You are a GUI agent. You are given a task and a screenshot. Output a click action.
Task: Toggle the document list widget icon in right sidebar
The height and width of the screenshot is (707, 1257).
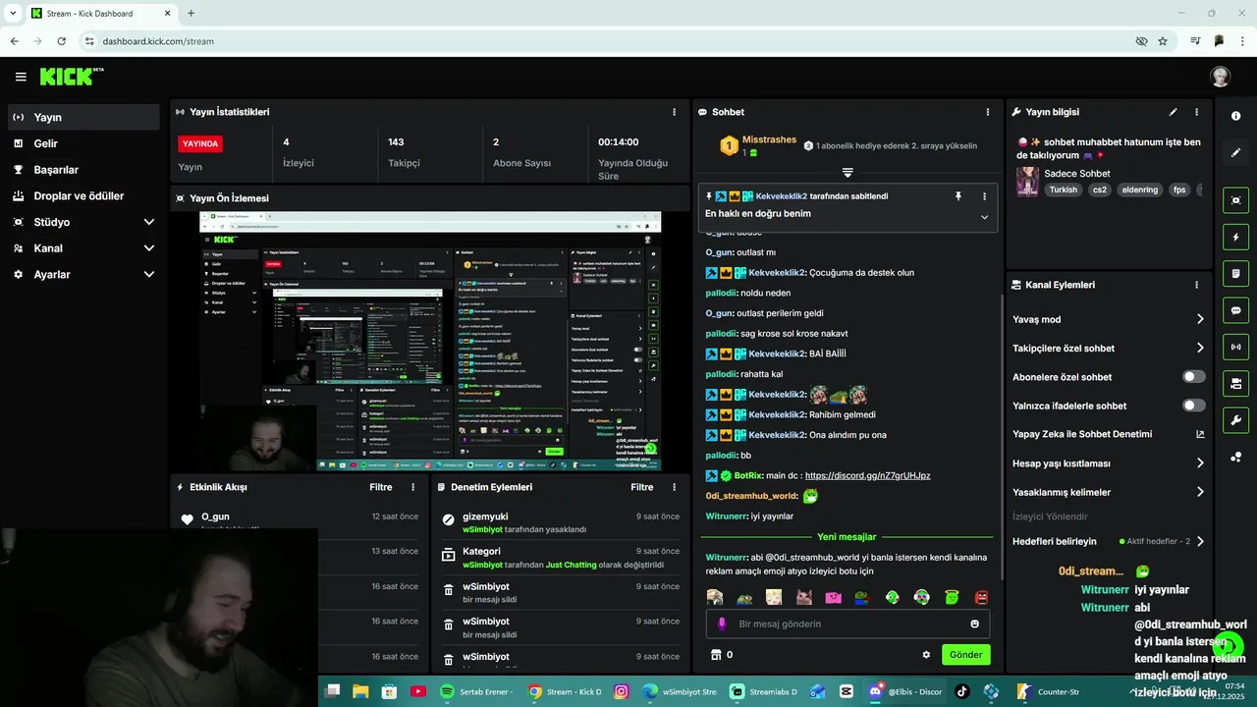click(1235, 273)
